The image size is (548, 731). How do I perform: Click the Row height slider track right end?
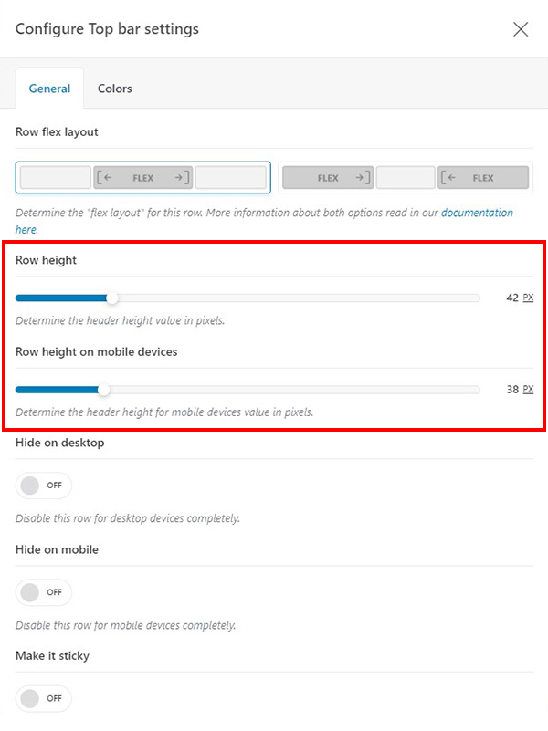coord(473,298)
